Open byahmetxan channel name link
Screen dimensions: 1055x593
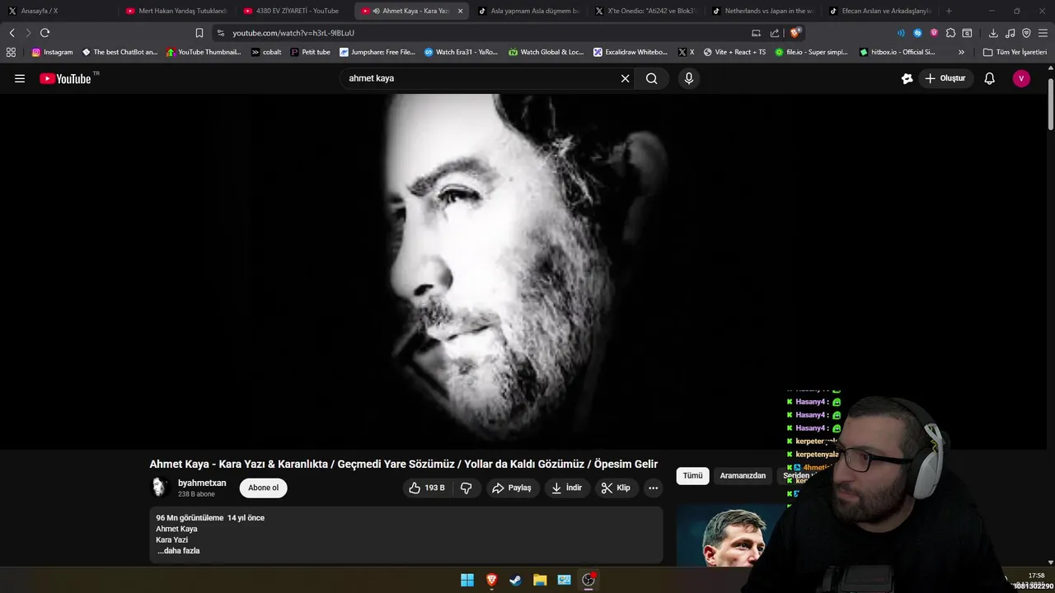point(202,483)
